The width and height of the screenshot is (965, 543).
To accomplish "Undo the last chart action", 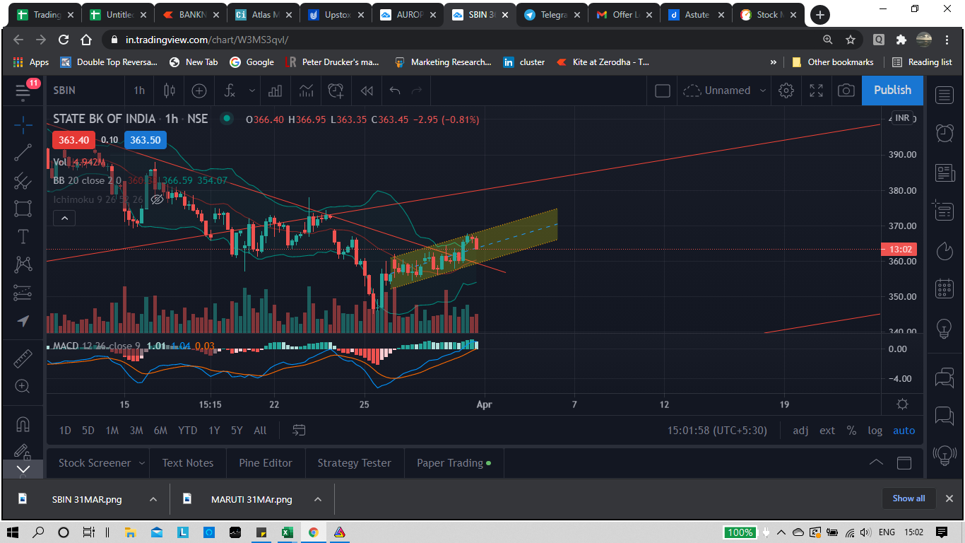I will [x=395, y=90].
